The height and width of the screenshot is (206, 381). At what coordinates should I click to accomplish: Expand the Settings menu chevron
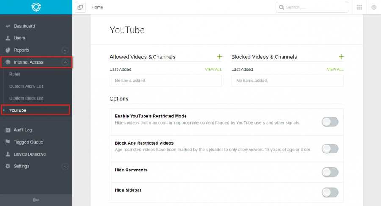(x=65, y=167)
